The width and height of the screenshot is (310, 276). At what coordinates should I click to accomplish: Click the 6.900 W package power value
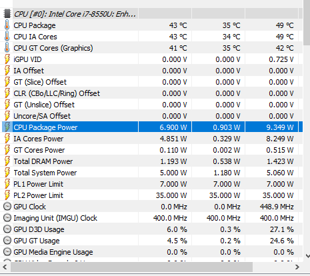coord(173,127)
